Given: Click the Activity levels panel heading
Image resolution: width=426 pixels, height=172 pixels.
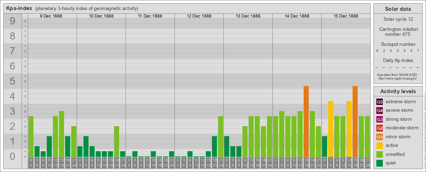Looking at the screenshot, I should pos(398,91).
